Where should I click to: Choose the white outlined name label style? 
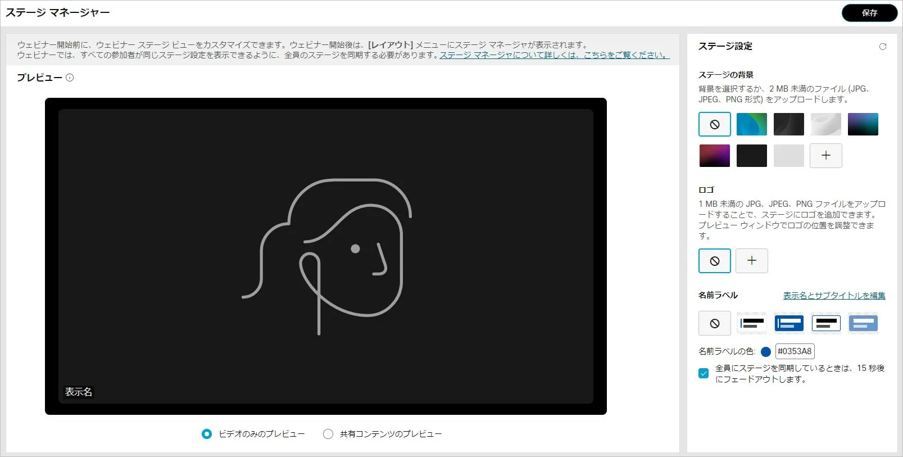825,323
